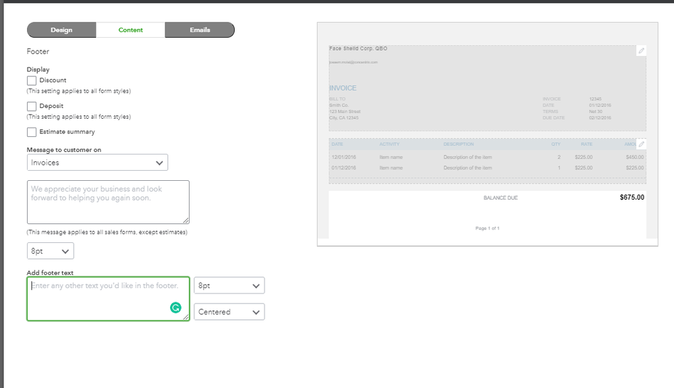Open the message font size 8pt dropdown
The image size is (674, 388).
coord(51,251)
